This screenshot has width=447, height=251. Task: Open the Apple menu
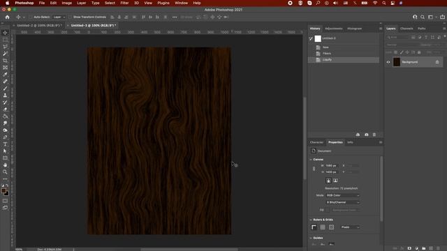pyautogui.click(x=8, y=3)
